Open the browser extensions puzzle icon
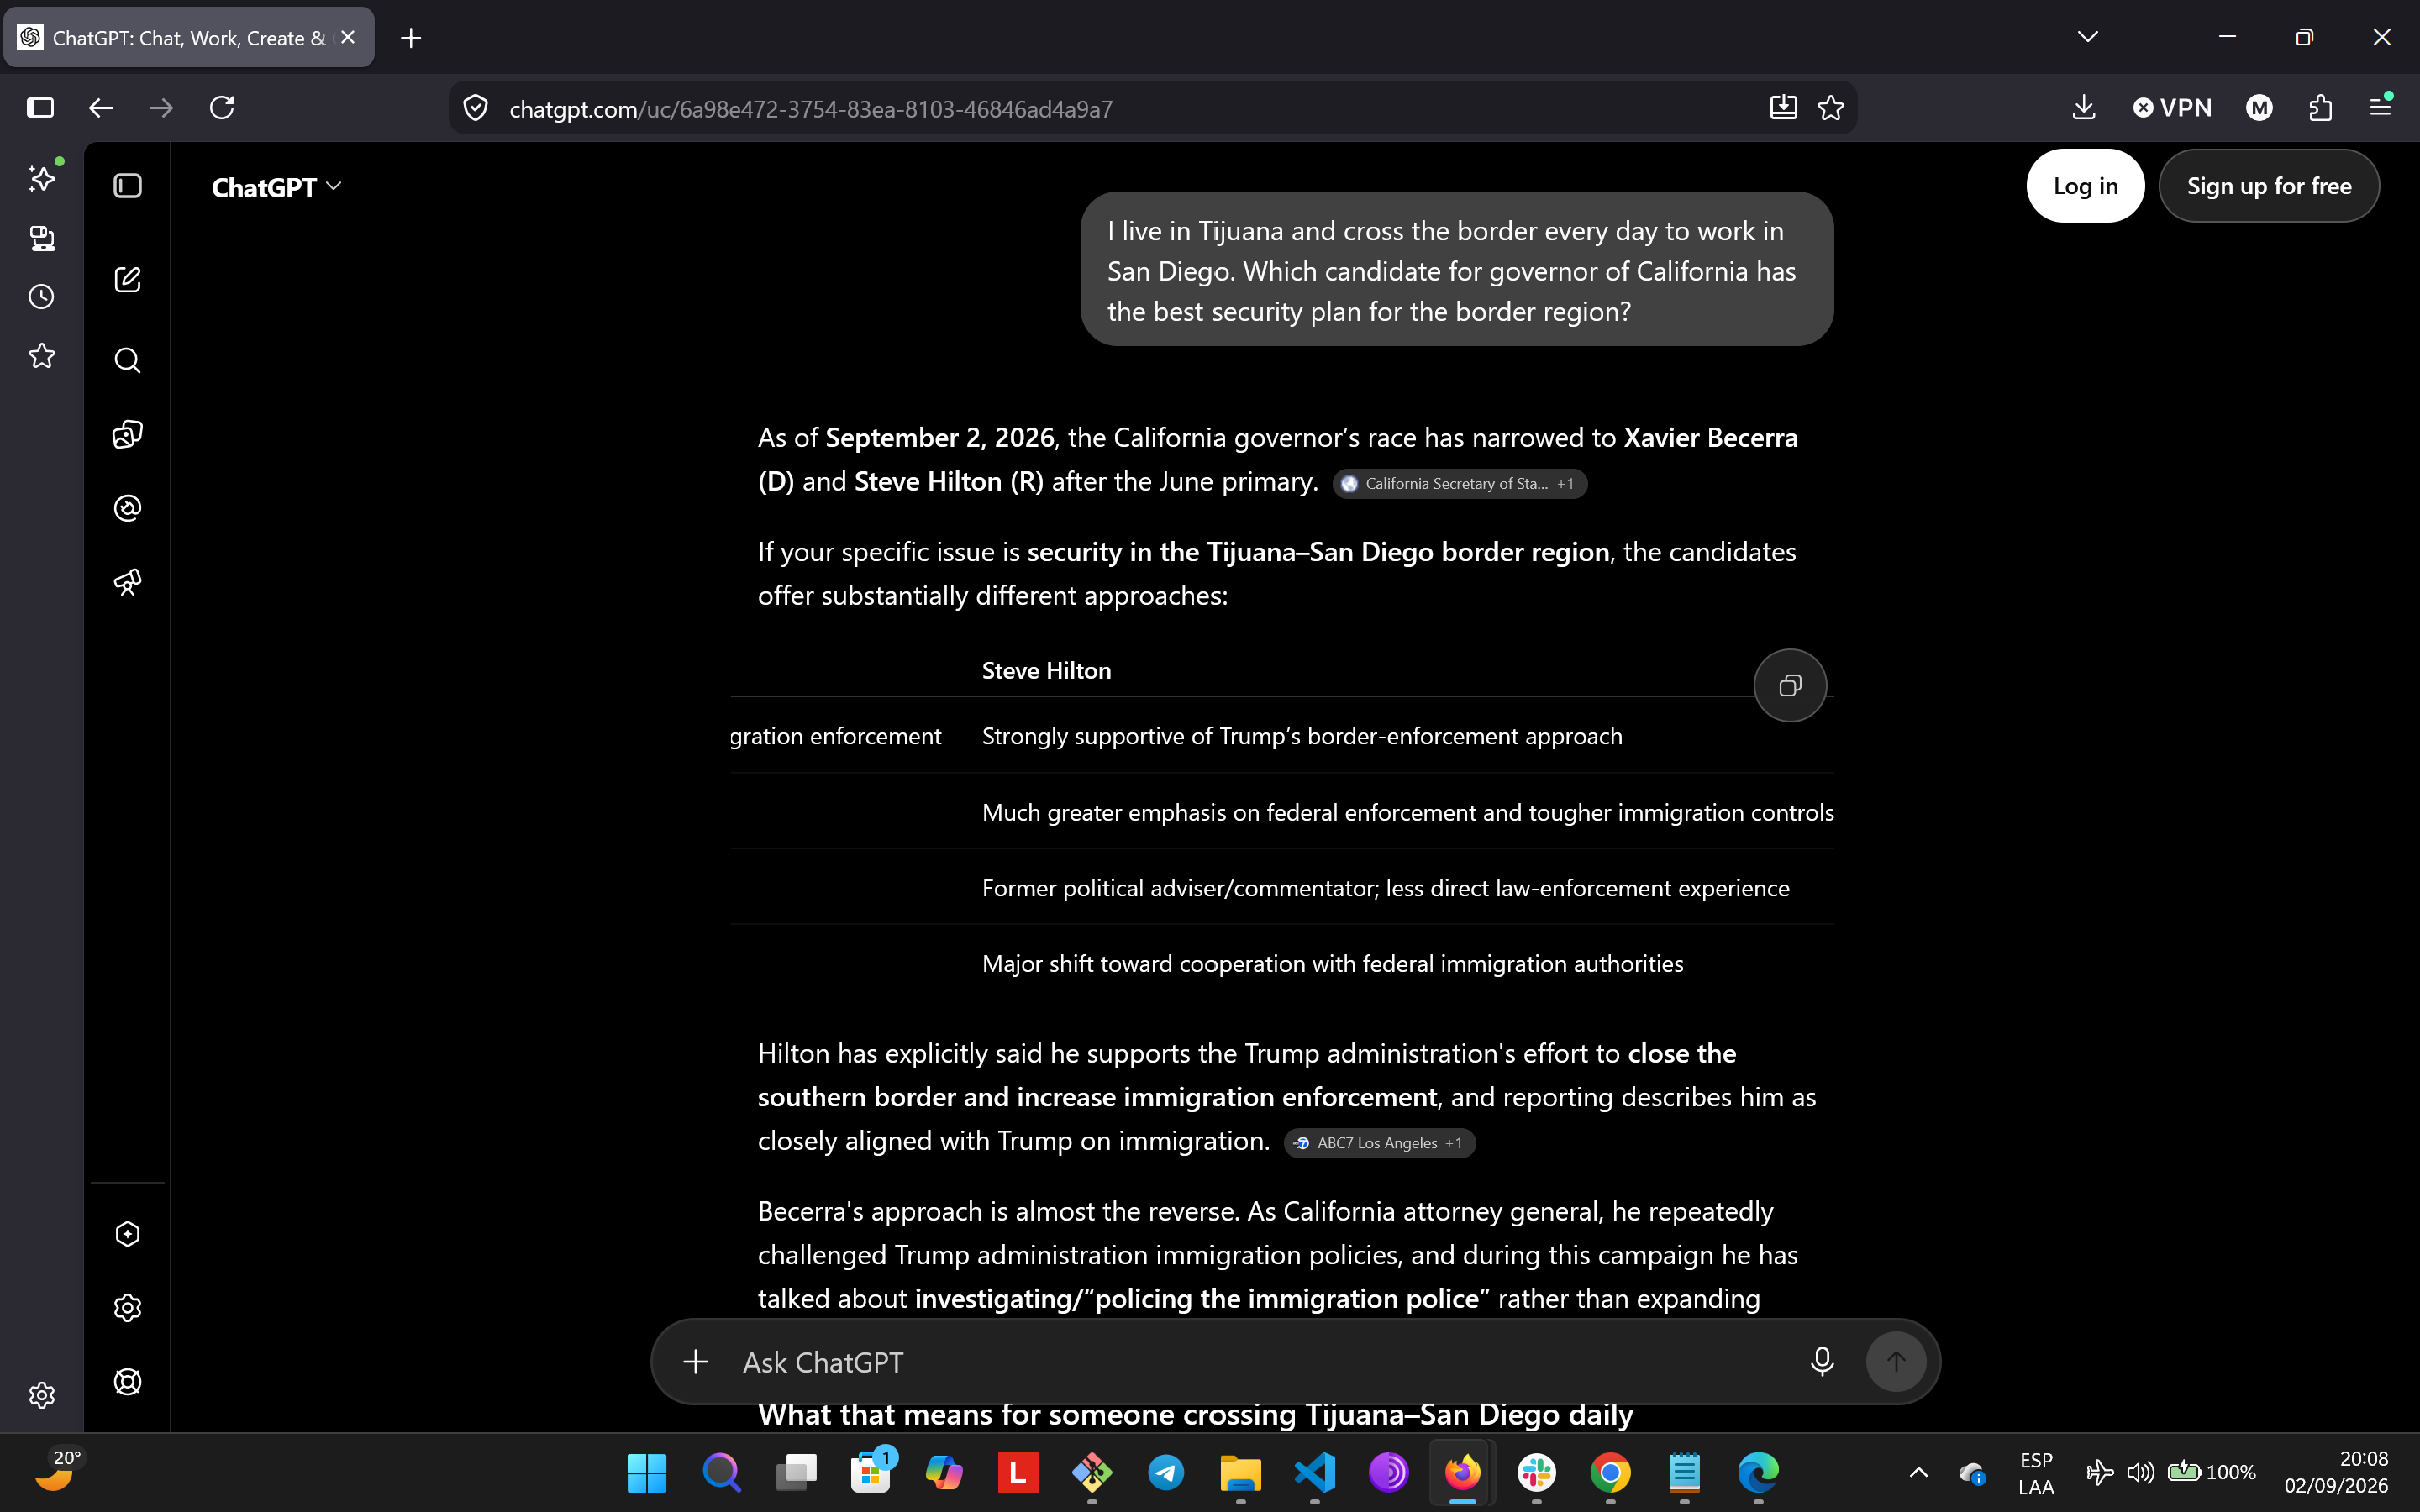 [2321, 108]
